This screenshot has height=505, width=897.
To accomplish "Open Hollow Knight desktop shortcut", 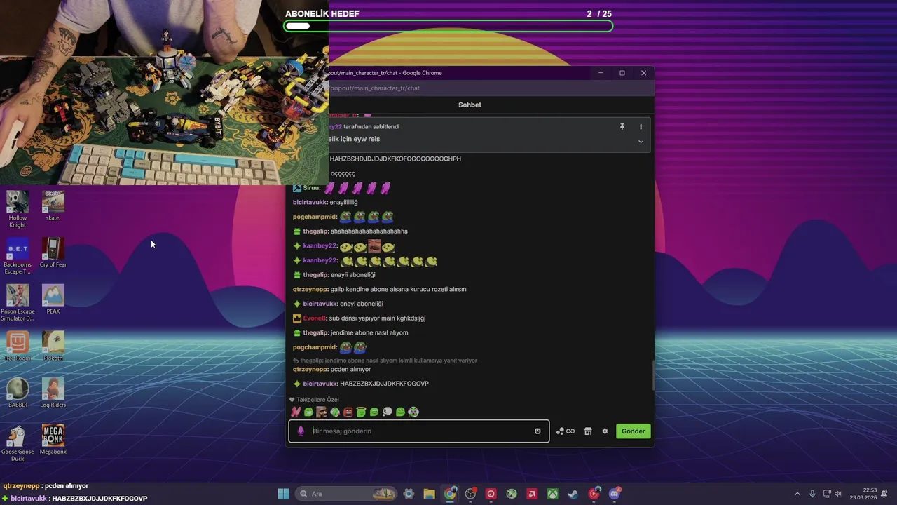I will pos(18,209).
